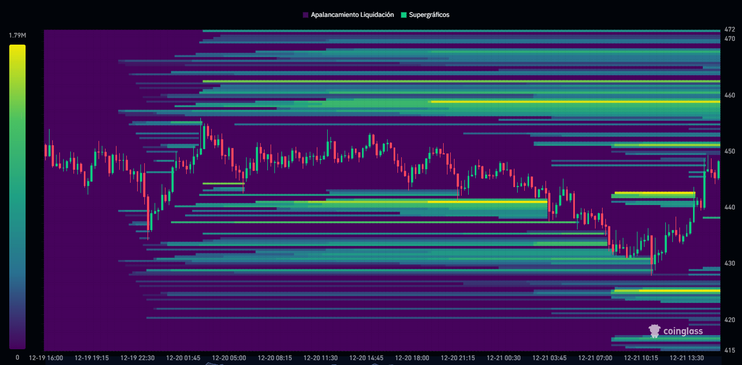The width and height of the screenshot is (742, 365).
Task: Click the 430 price axis label
Action: pos(729,263)
